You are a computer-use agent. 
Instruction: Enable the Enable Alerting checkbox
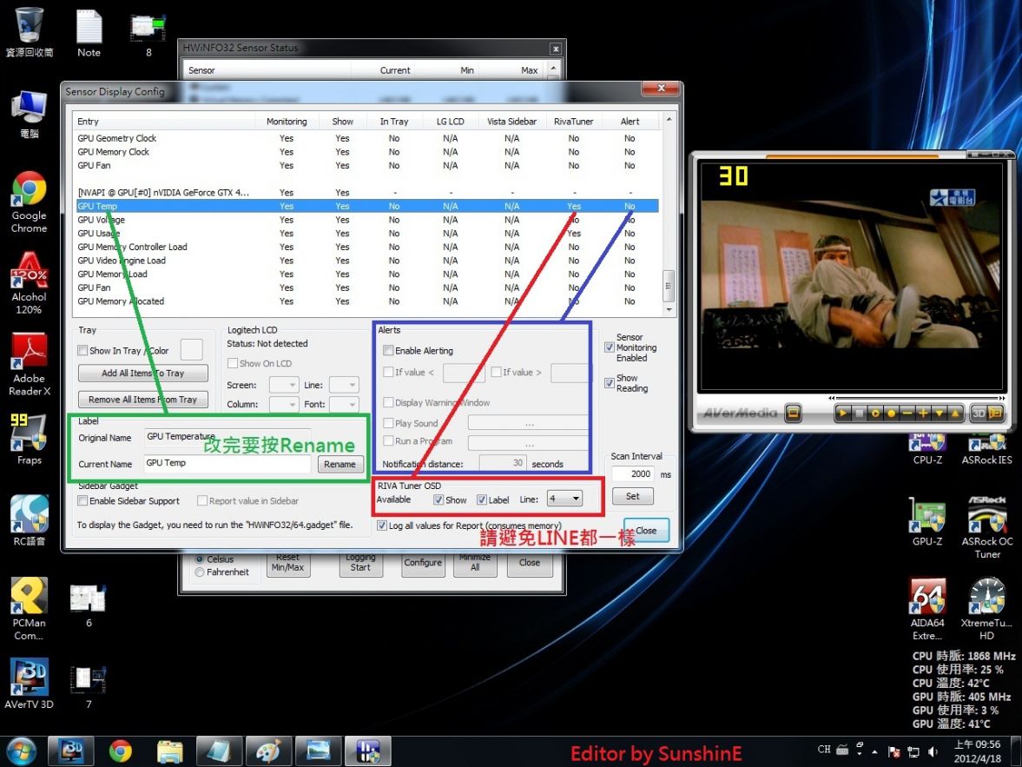388,351
